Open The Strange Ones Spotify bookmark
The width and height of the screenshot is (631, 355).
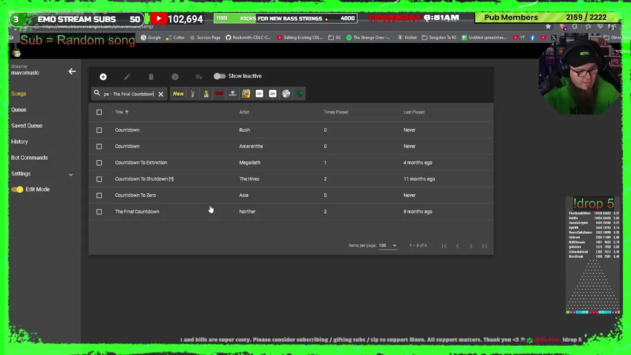coord(368,37)
